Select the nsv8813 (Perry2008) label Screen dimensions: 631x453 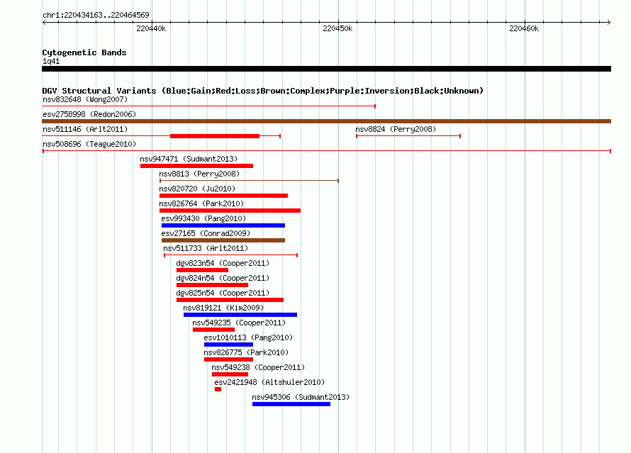(199, 174)
